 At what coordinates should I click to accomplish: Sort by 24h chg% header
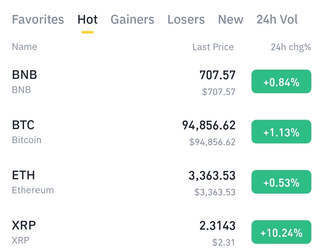tap(291, 47)
